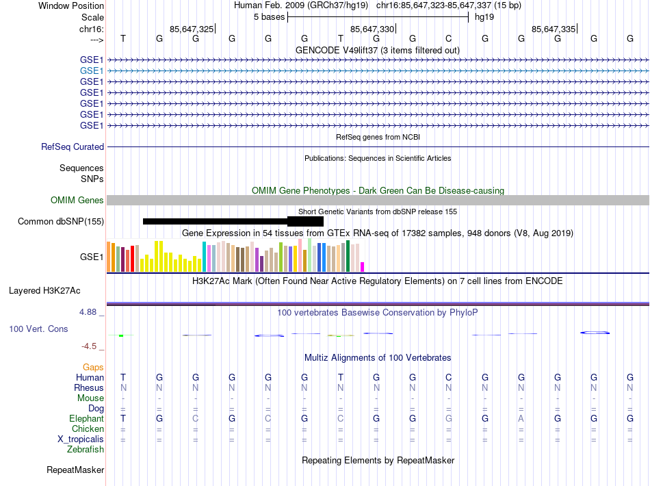Click the X_tropicalis species label
This screenshot has height=486, width=650.
click(81, 439)
